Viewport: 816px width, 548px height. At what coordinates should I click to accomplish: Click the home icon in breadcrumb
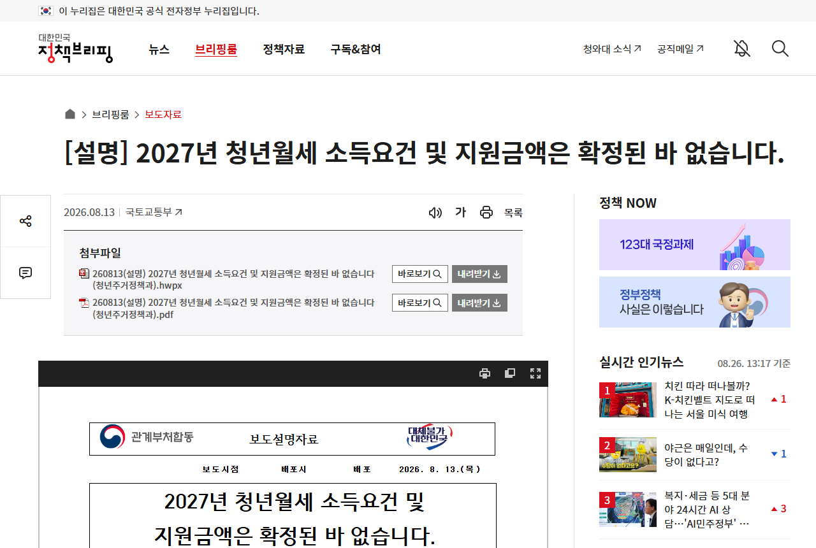(70, 114)
